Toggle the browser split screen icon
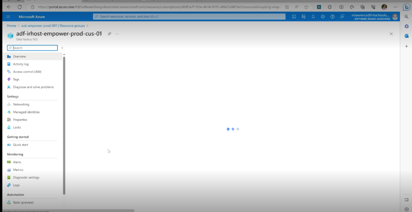412x212 pixels. [x=341, y=7]
